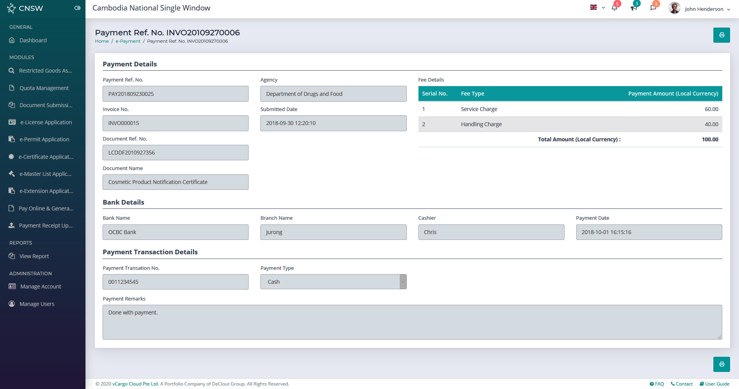Click the notification bell icon
The width and height of the screenshot is (739, 389).
coord(614,8)
